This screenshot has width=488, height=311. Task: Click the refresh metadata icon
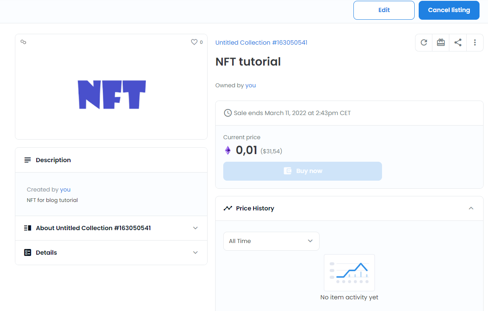point(424,43)
